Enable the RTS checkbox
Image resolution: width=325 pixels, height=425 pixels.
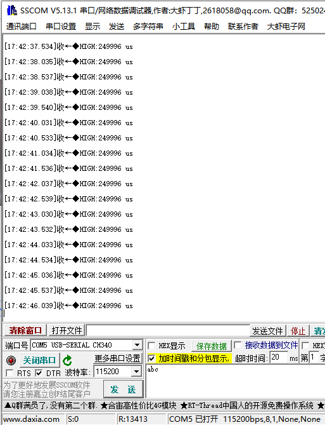pos(10,374)
